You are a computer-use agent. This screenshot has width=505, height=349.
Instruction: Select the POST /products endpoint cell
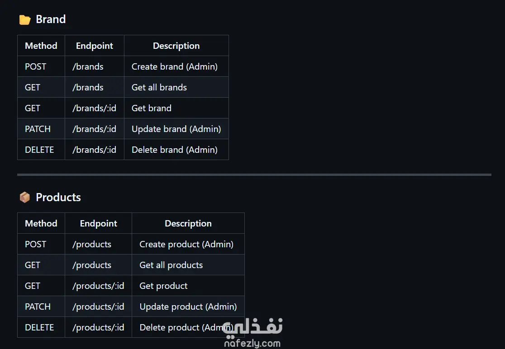(92, 244)
